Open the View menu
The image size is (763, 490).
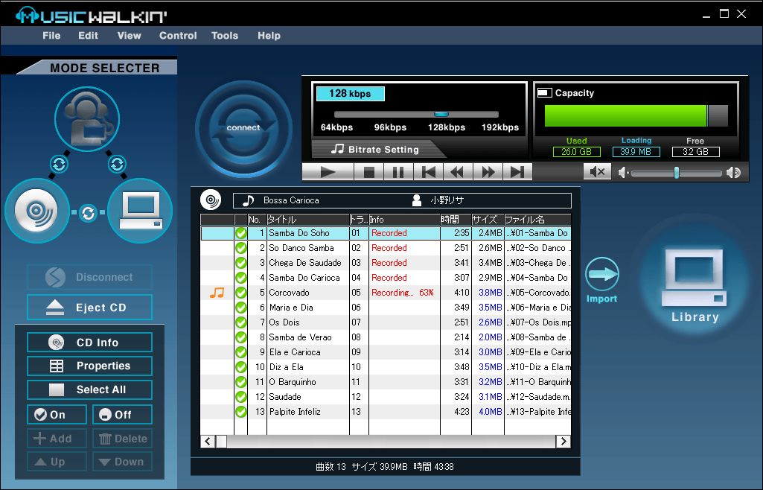[129, 36]
